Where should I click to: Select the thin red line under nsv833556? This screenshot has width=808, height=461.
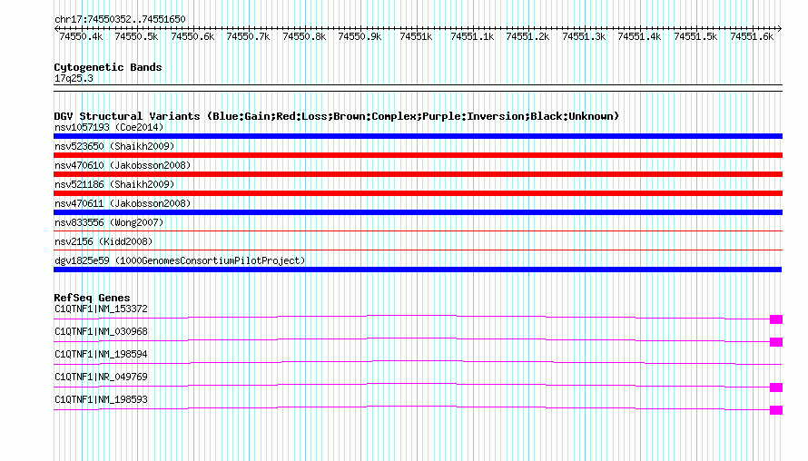coord(418,230)
